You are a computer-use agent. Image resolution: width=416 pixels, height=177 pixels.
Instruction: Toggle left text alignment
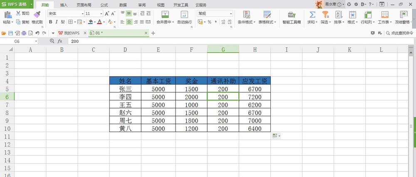coord(123,22)
